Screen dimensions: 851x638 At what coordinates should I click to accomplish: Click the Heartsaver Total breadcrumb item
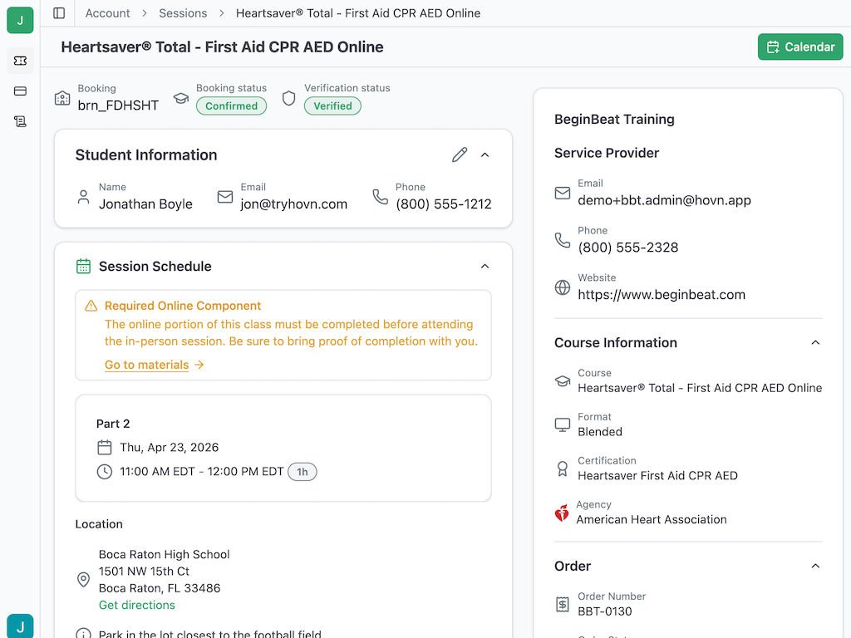(x=358, y=13)
